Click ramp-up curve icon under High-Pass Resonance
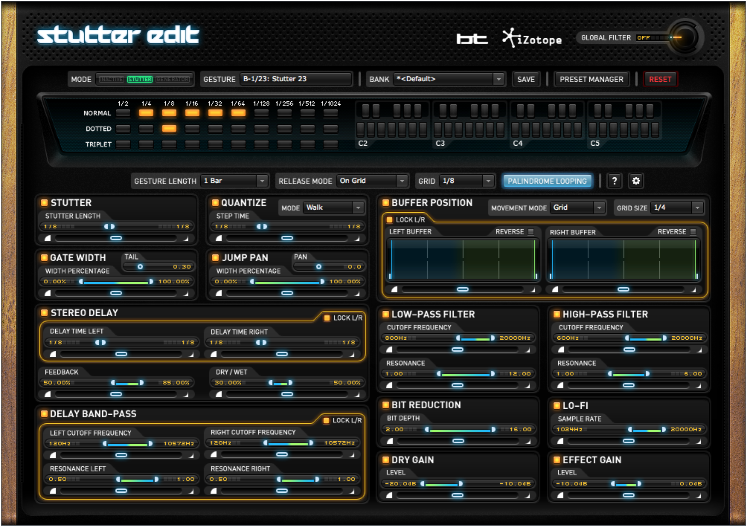 (561, 385)
